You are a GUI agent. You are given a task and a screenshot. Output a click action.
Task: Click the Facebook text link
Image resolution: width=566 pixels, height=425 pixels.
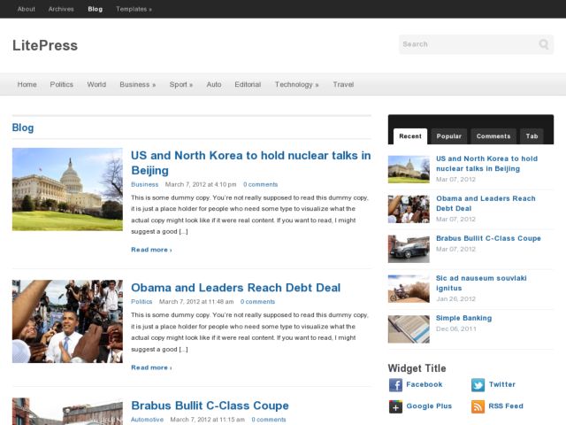[424, 384]
